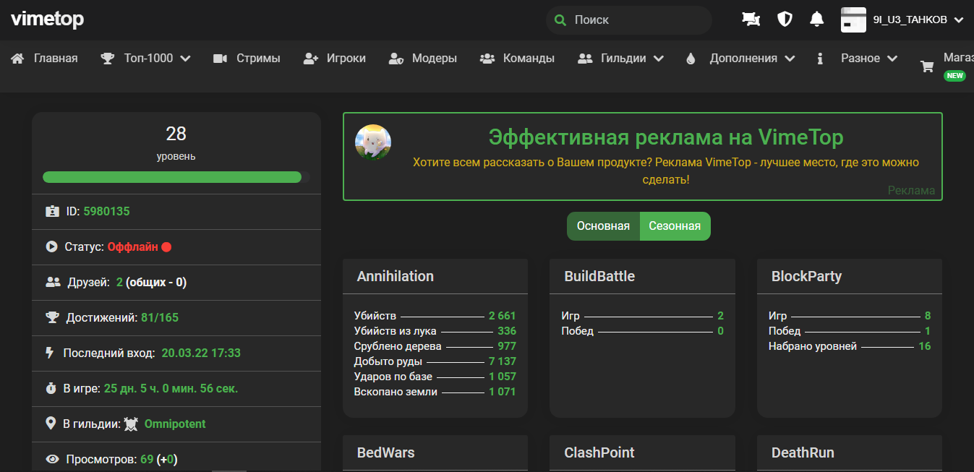Click the info icon beside Разное

[x=820, y=59]
